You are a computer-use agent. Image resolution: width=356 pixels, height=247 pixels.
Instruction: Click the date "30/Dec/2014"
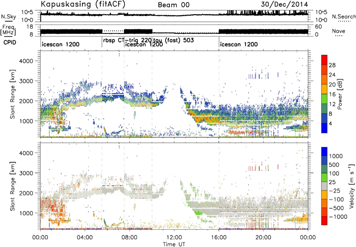point(284,4)
